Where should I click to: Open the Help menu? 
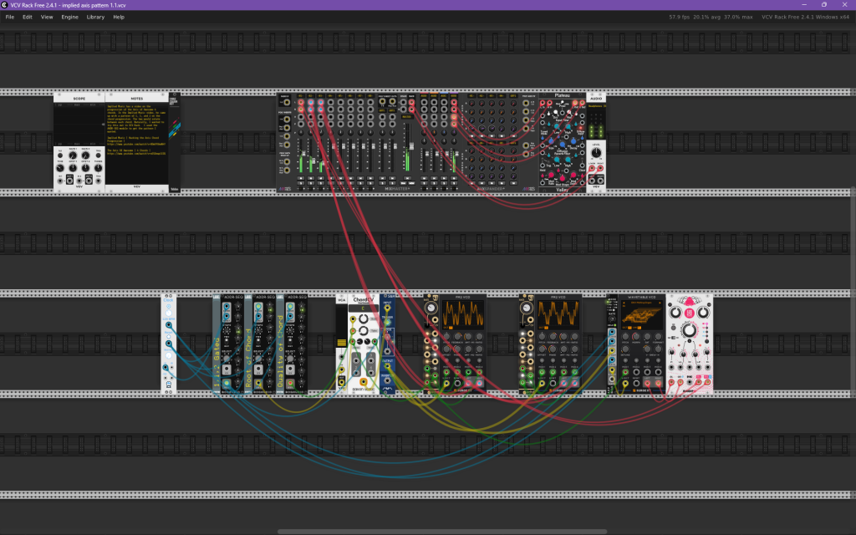pyautogui.click(x=119, y=17)
